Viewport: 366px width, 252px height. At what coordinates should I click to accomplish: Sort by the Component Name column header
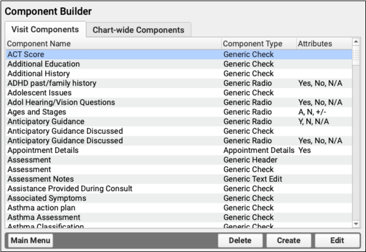pos(113,43)
